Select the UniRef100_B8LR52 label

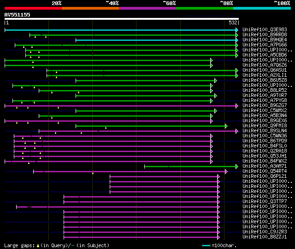[265, 91]
